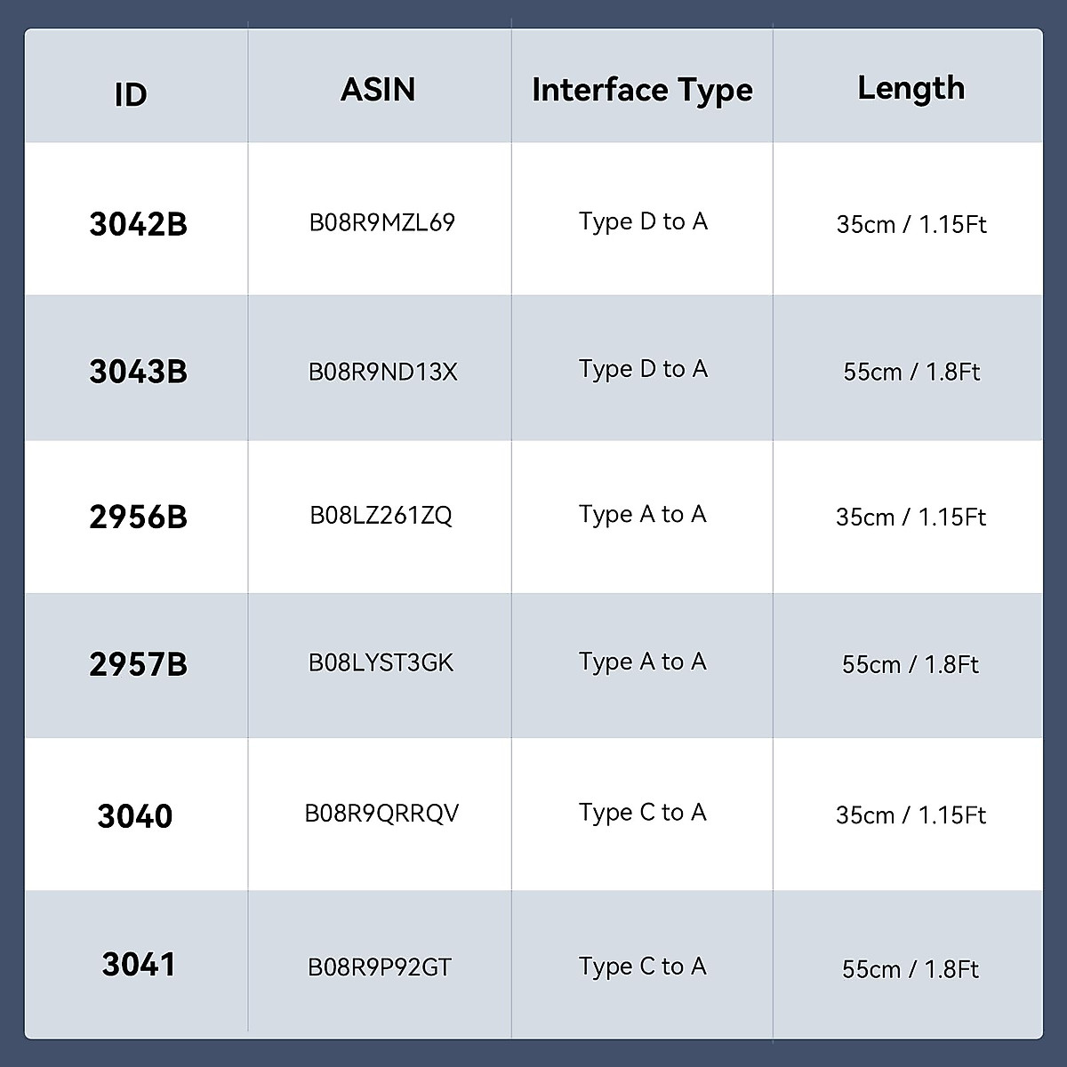
Task: Click ASIN B08R9ND13X
Action: pyautogui.click(x=382, y=372)
